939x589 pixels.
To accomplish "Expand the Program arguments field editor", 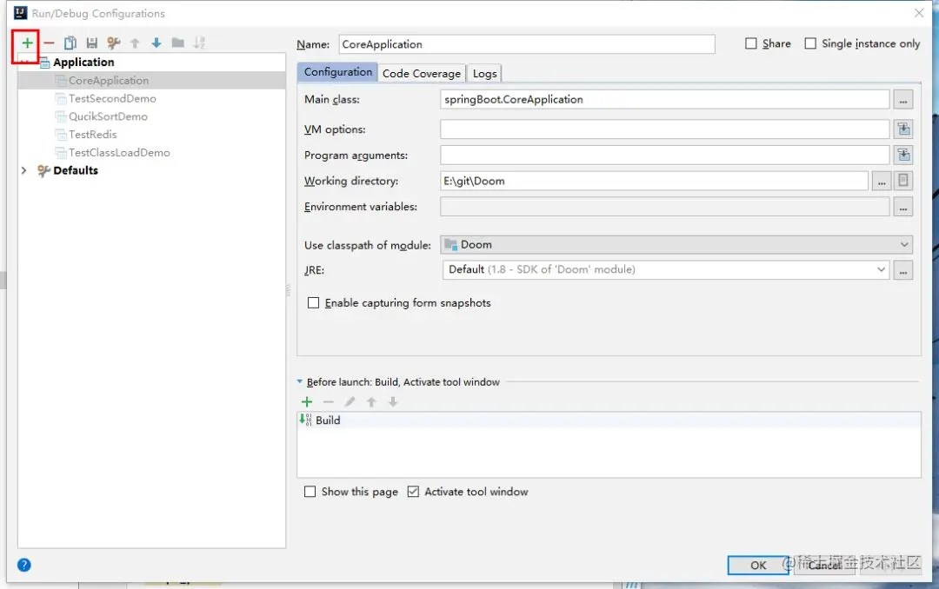I will 903,155.
